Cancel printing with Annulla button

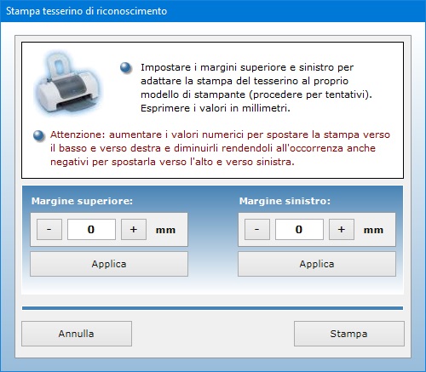pyautogui.click(x=77, y=334)
